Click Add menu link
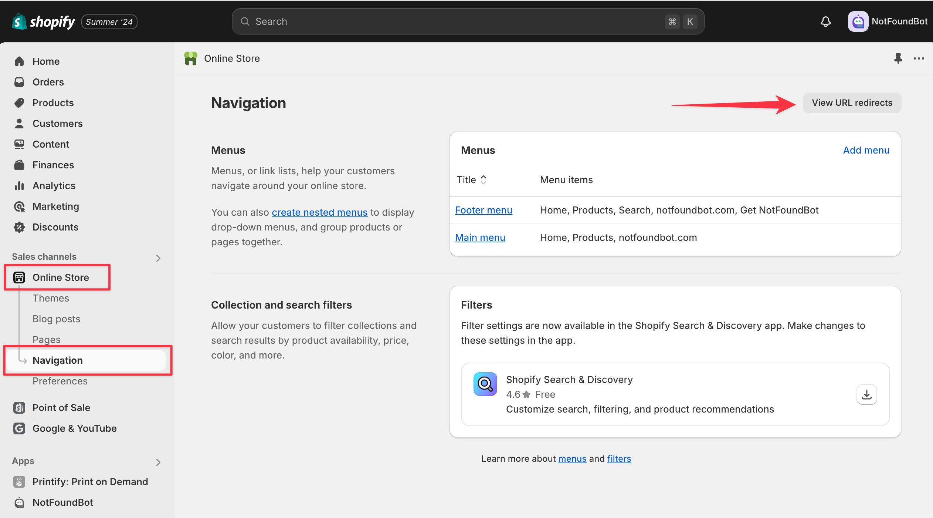The height and width of the screenshot is (518, 933). [866, 150]
